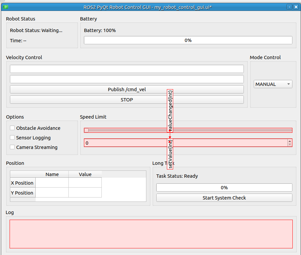Click the Y Position Name cell
Image resolution: width=301 pixels, height=255 pixels.
pos(52,193)
